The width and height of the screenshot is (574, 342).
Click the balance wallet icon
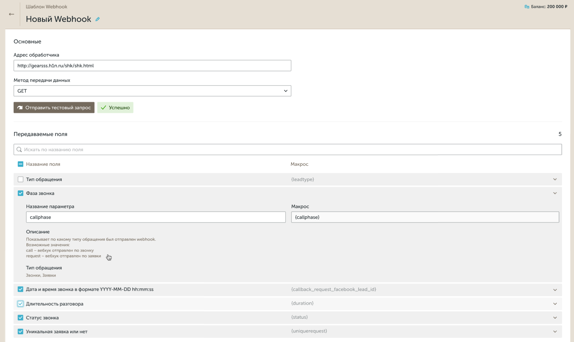tap(527, 7)
